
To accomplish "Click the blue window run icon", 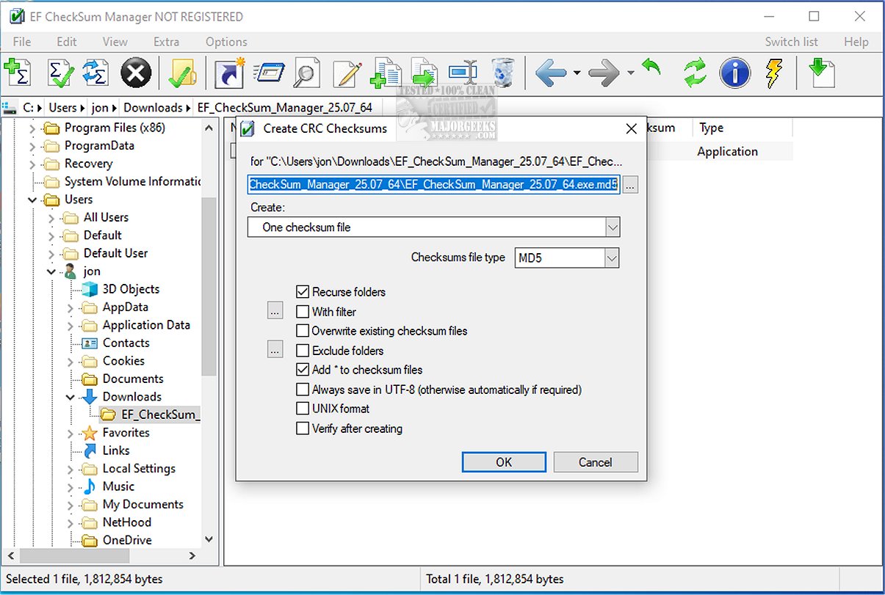I will 268,73.
